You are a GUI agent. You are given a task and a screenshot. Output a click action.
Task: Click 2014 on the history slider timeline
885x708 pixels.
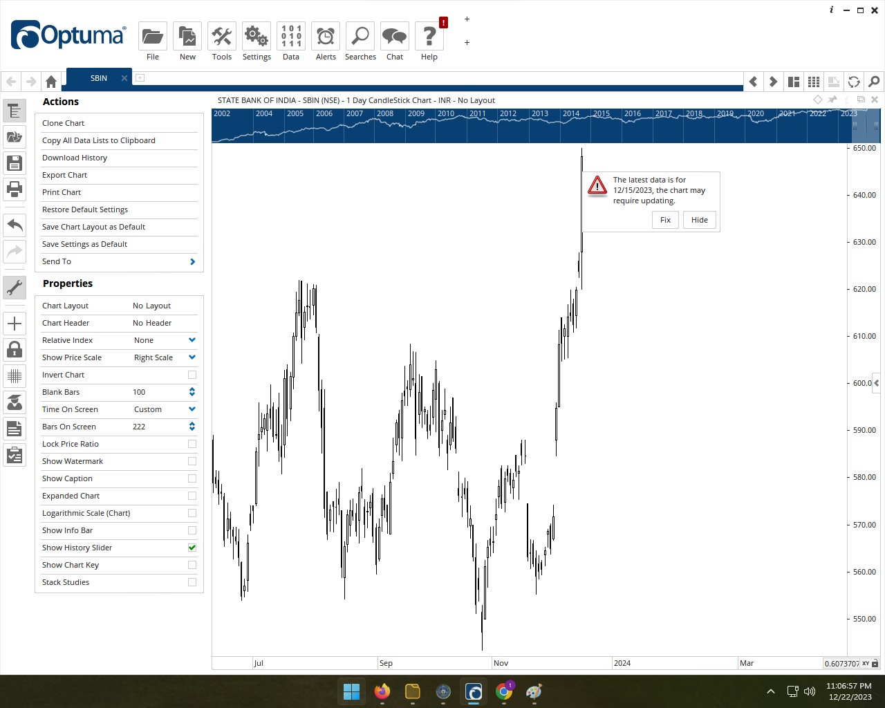pos(571,113)
